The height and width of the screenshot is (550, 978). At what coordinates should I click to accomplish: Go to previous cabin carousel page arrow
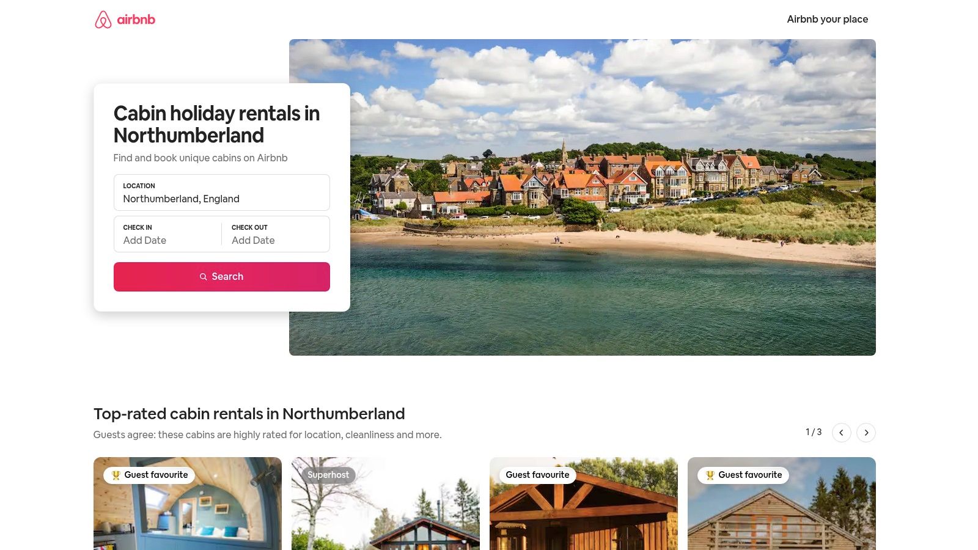[x=841, y=433]
